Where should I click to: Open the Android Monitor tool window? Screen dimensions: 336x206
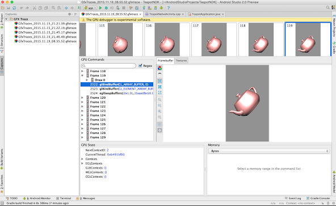(x=37, y=198)
